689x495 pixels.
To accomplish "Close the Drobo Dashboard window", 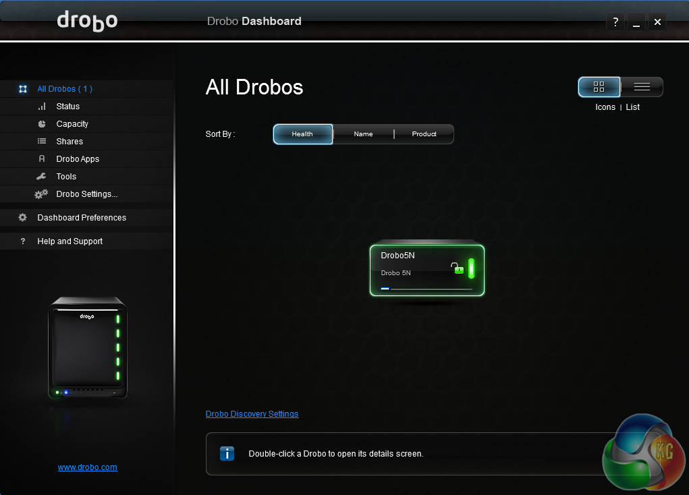I will (x=657, y=22).
